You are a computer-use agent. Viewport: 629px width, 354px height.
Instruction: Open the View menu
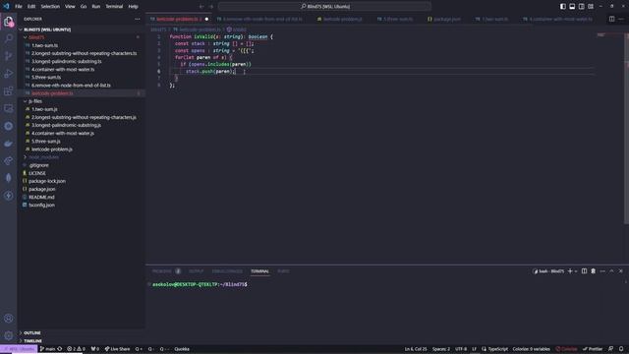tap(70, 7)
